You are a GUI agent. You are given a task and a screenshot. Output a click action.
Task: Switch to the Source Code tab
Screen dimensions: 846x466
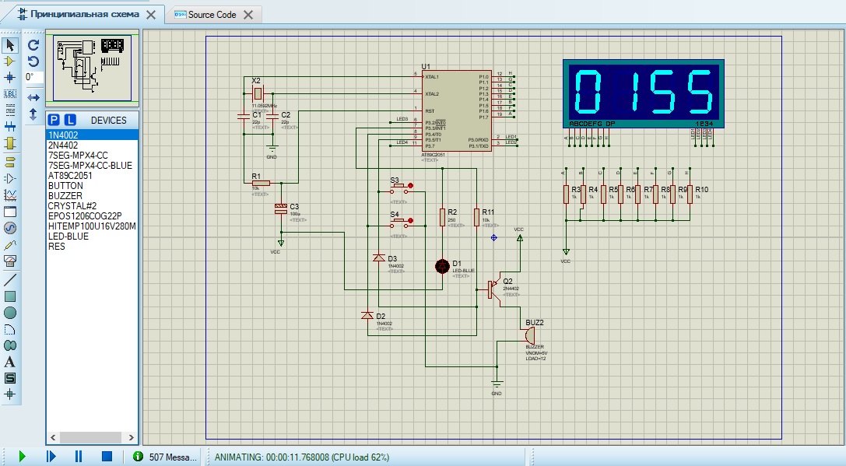click(212, 15)
